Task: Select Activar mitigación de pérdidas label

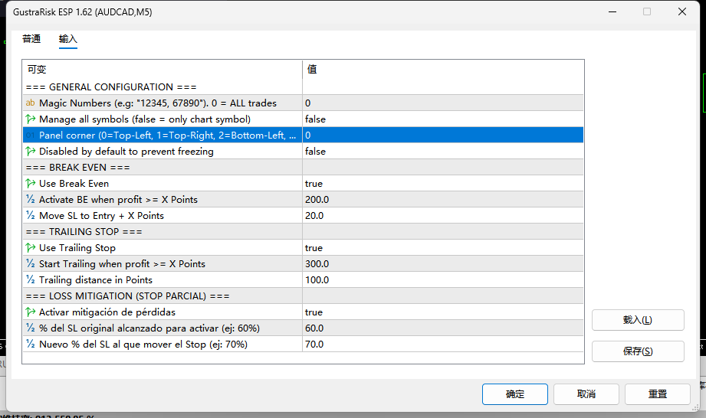Action: [x=107, y=312]
